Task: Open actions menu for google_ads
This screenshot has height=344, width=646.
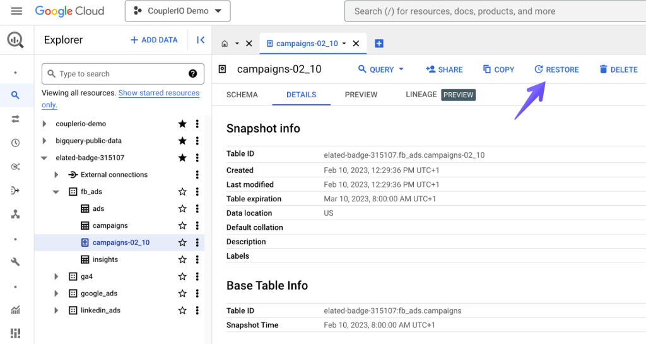Action: [197, 294]
